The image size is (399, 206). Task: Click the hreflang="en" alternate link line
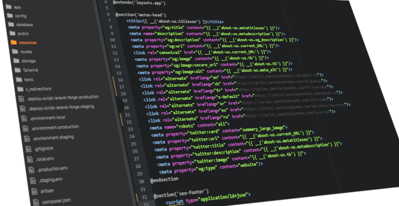[231, 77]
